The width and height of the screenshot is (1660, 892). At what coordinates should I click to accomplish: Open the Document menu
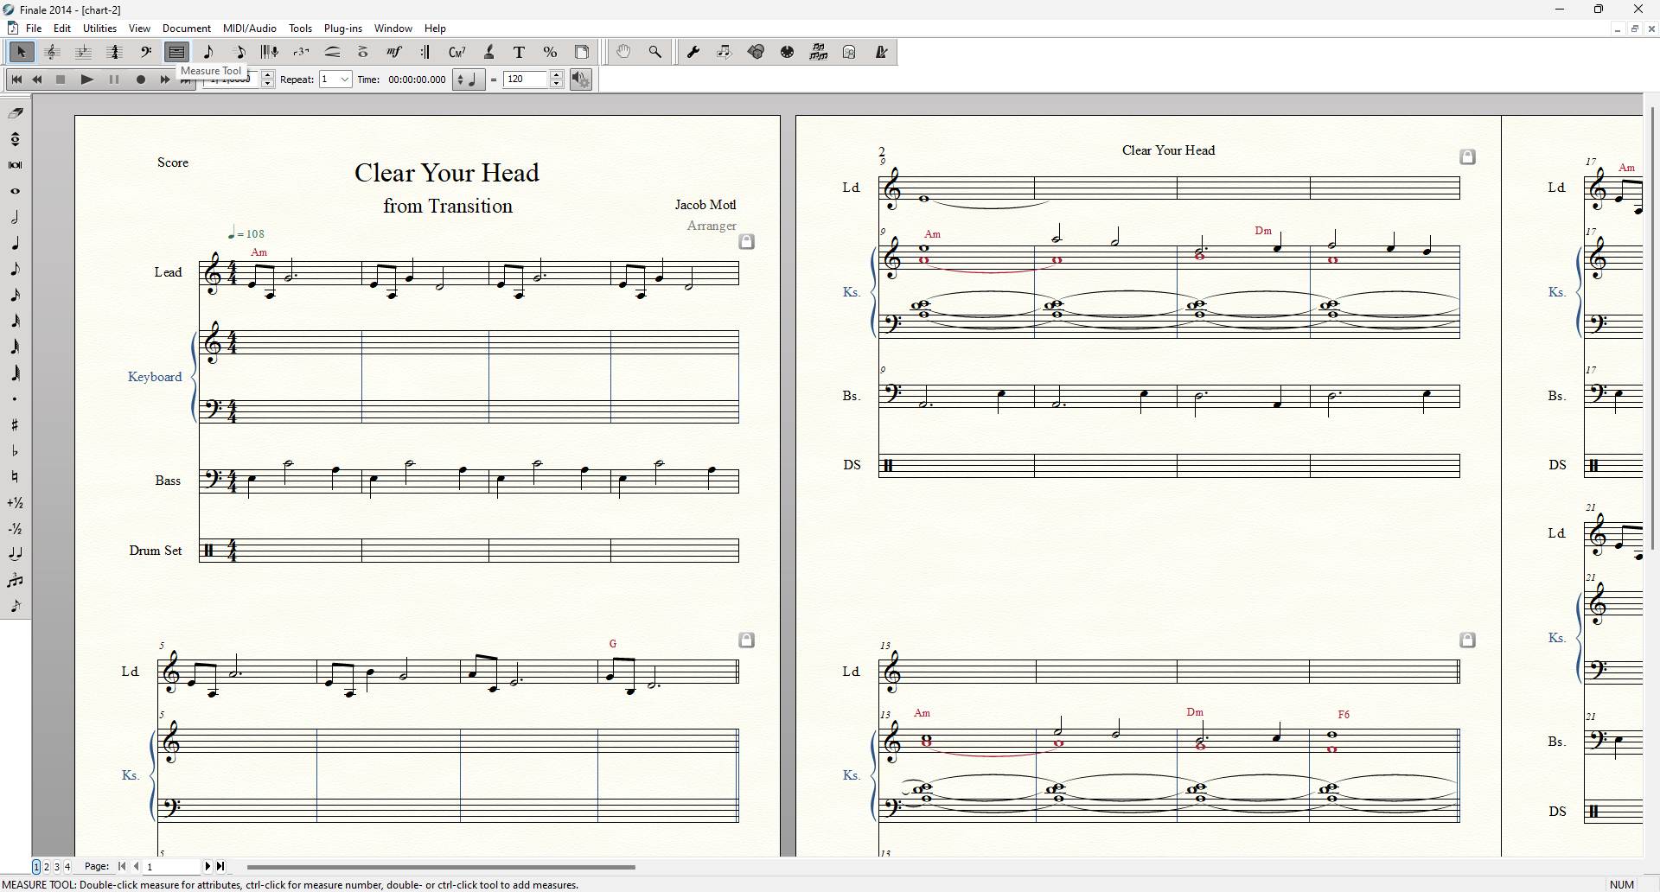[187, 29]
